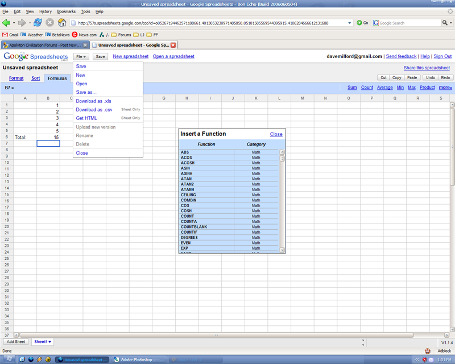Image resolution: width=455 pixels, height=364 pixels.
Task: Select the Formulas tab
Action: pyautogui.click(x=57, y=78)
